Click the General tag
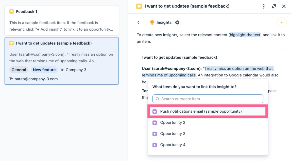This screenshot has width=291, height=161. (19, 70)
